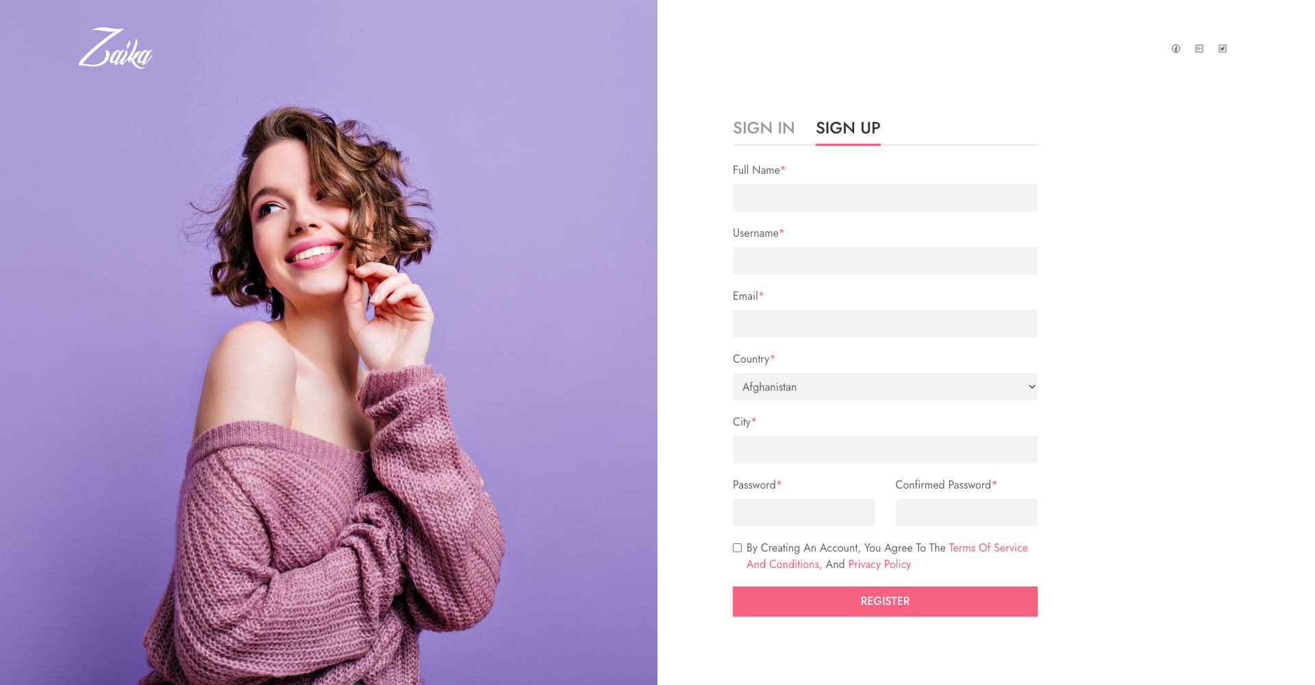Click the Country dropdown arrow

coord(1031,387)
